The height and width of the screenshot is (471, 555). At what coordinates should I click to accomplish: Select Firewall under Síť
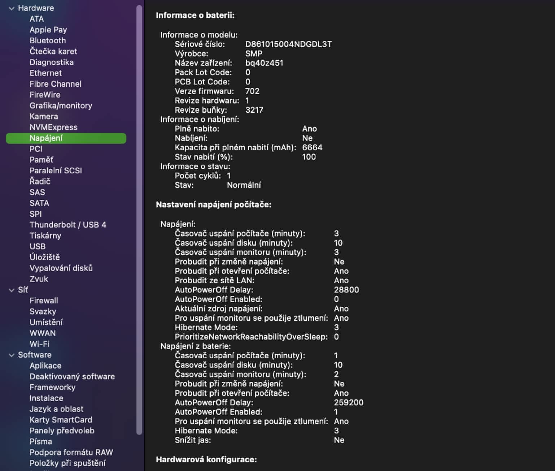pyautogui.click(x=44, y=301)
